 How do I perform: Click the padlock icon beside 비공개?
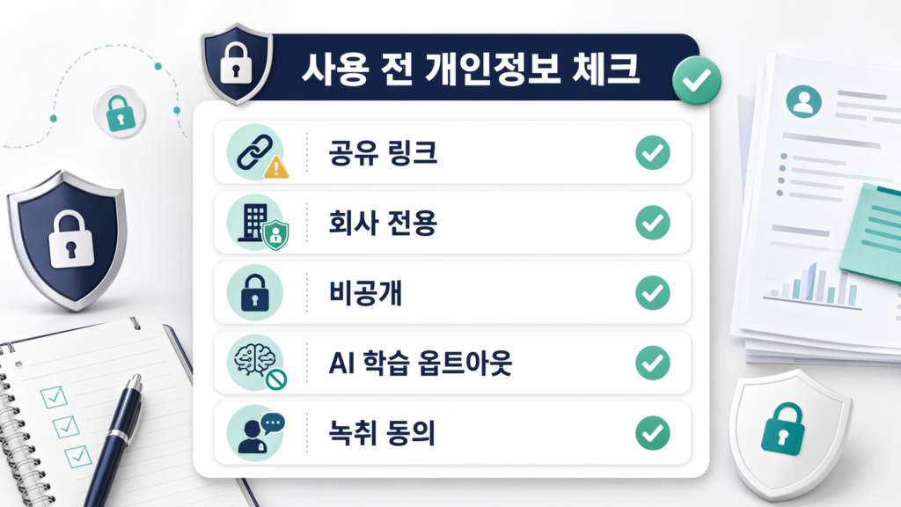[x=254, y=291]
